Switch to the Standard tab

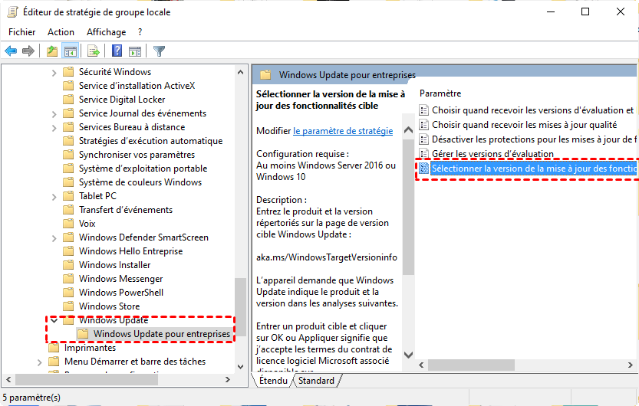coord(316,381)
